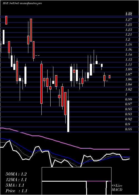
Task: Click the tall white candle reaching 0.88
Action: click(x=68, y=116)
